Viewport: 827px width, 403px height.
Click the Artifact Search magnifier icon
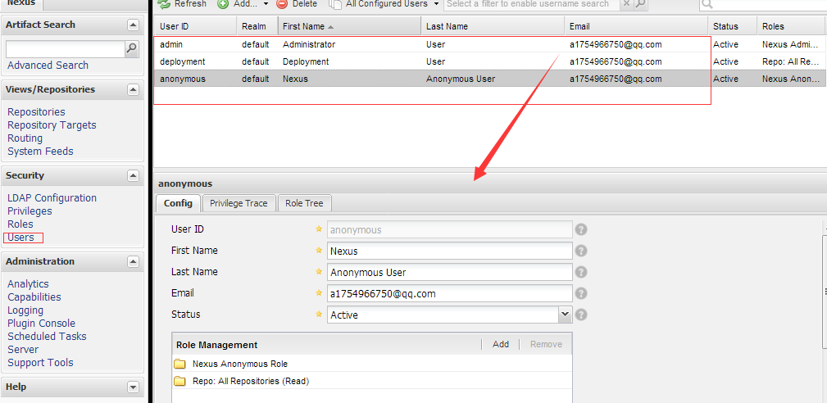[131, 49]
